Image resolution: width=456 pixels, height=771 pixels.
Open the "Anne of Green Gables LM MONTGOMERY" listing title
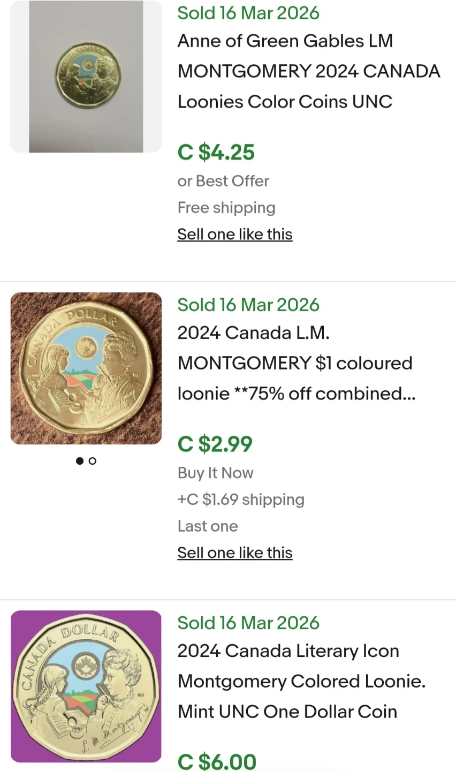(x=308, y=71)
